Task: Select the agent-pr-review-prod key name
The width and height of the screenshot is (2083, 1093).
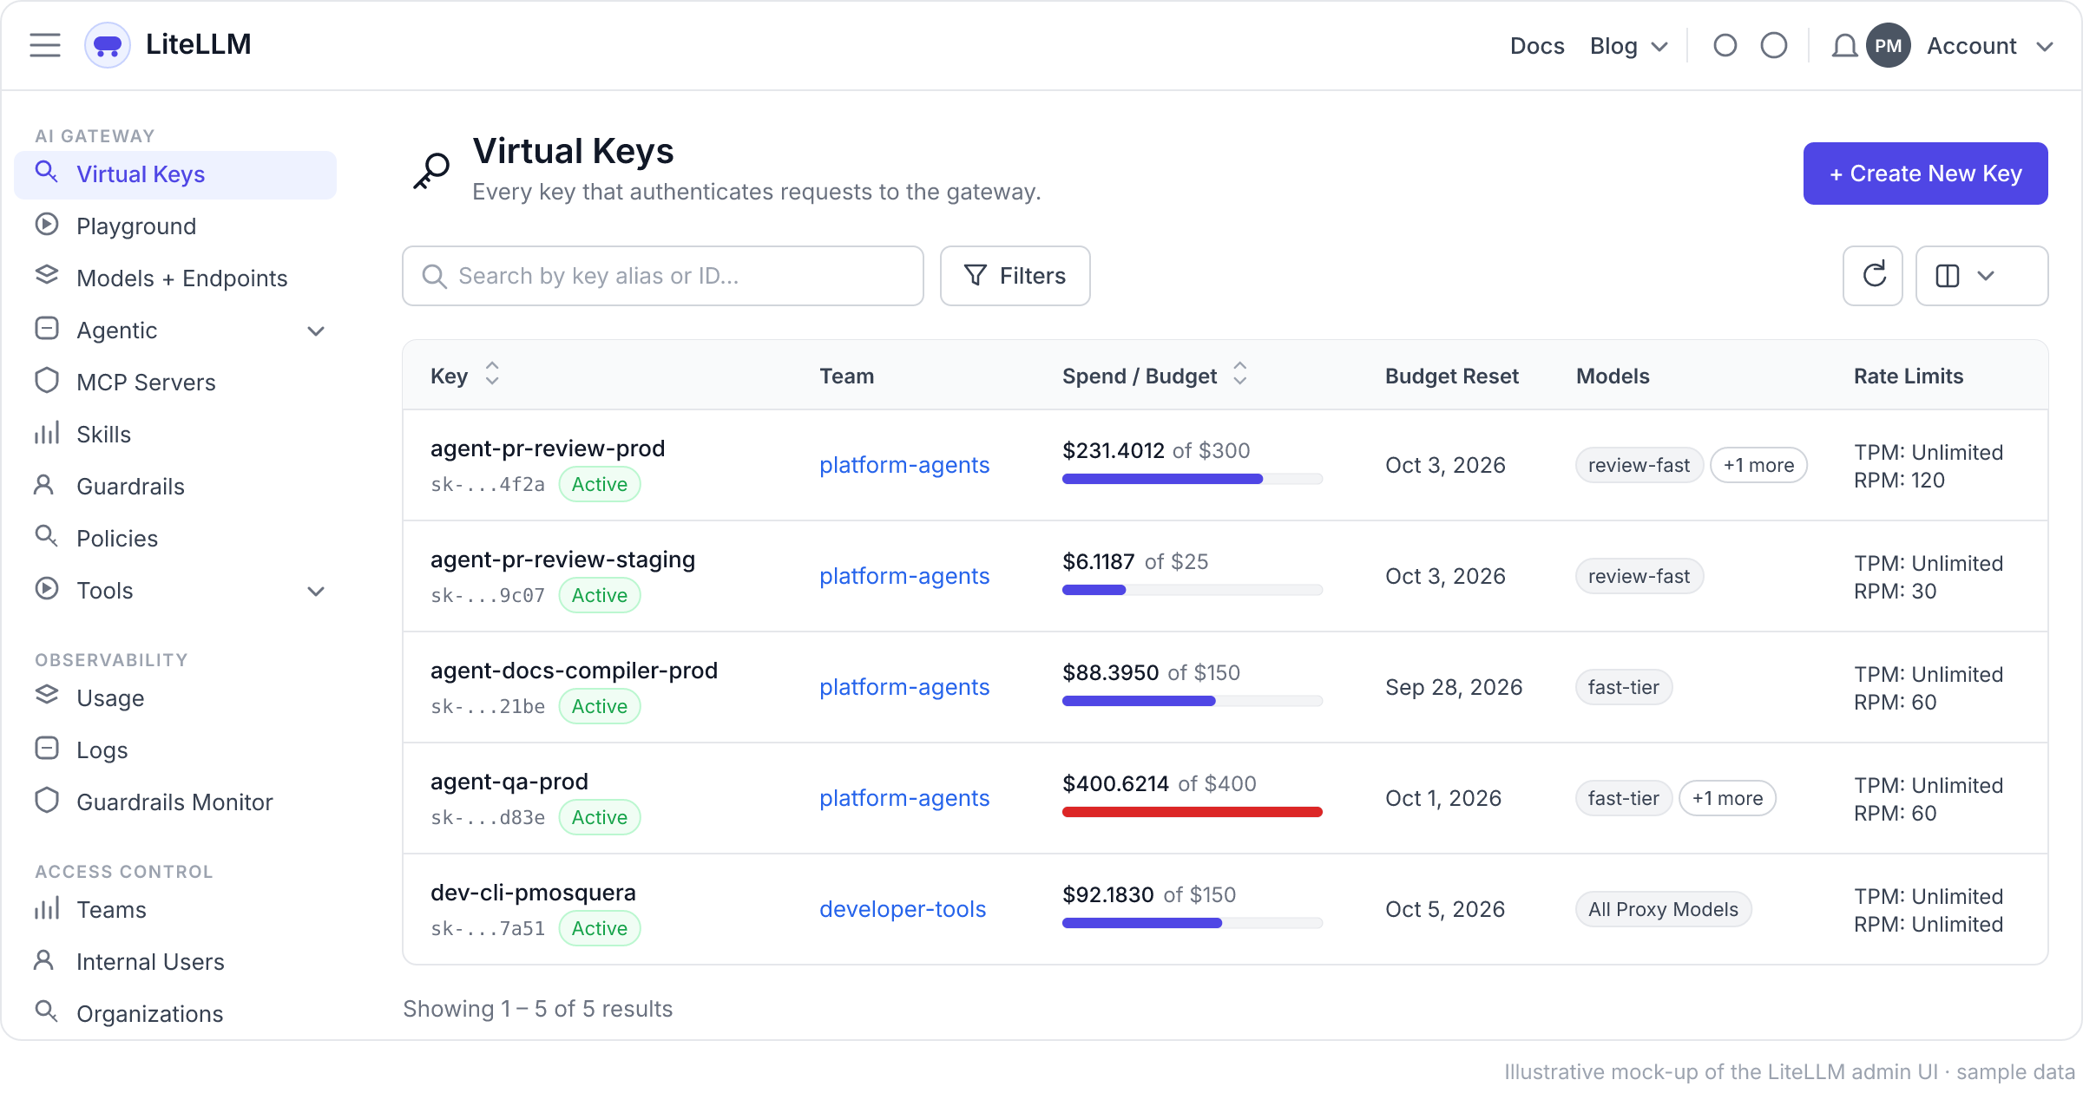Action: 548,448
